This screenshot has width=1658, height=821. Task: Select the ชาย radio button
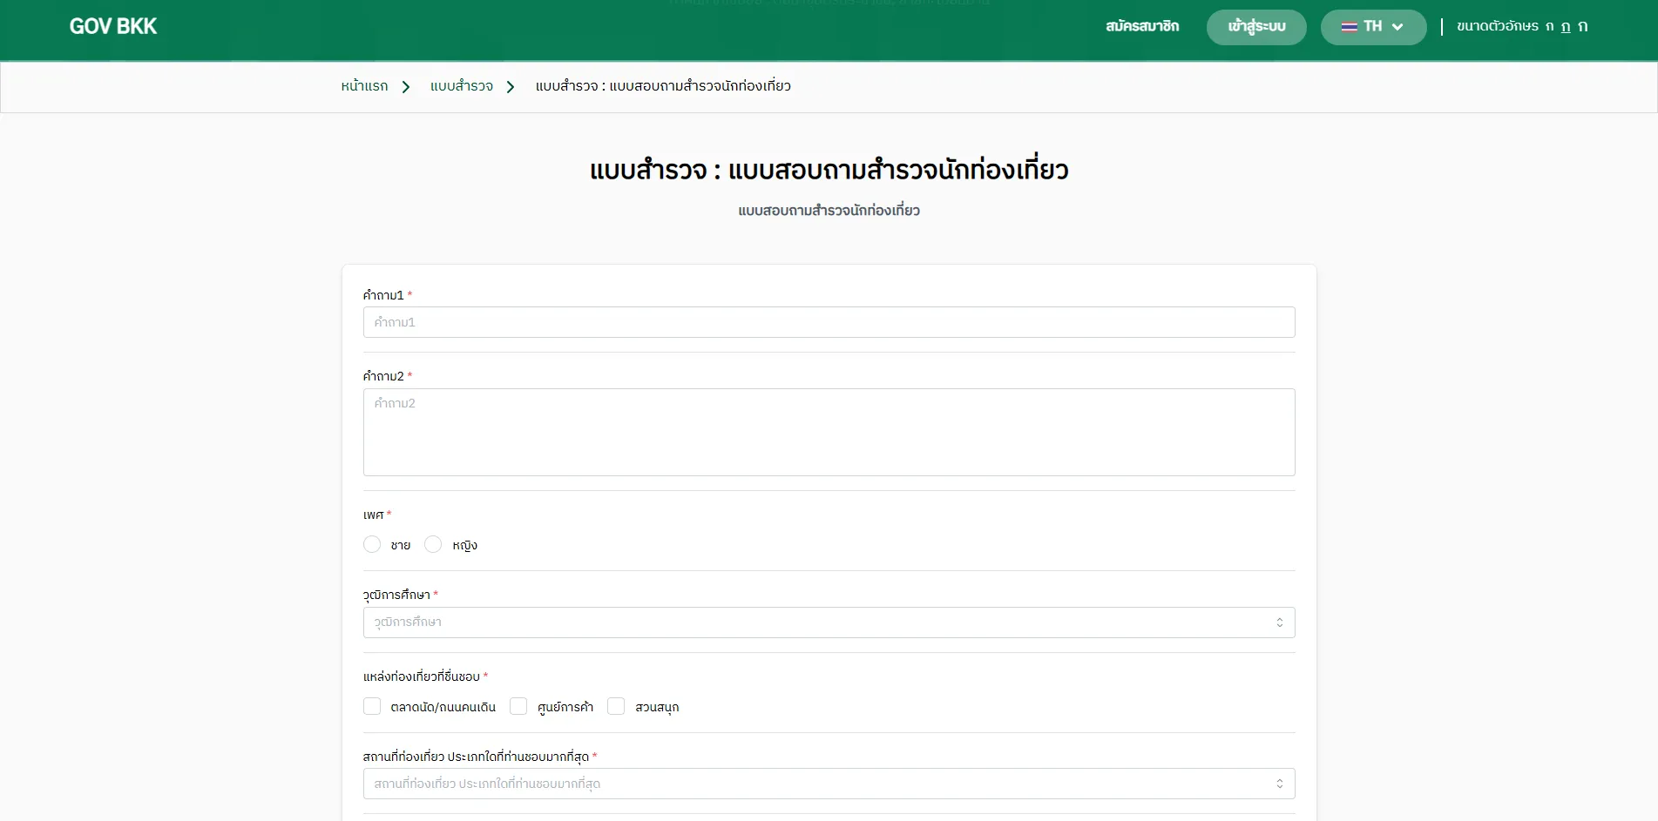point(372,544)
